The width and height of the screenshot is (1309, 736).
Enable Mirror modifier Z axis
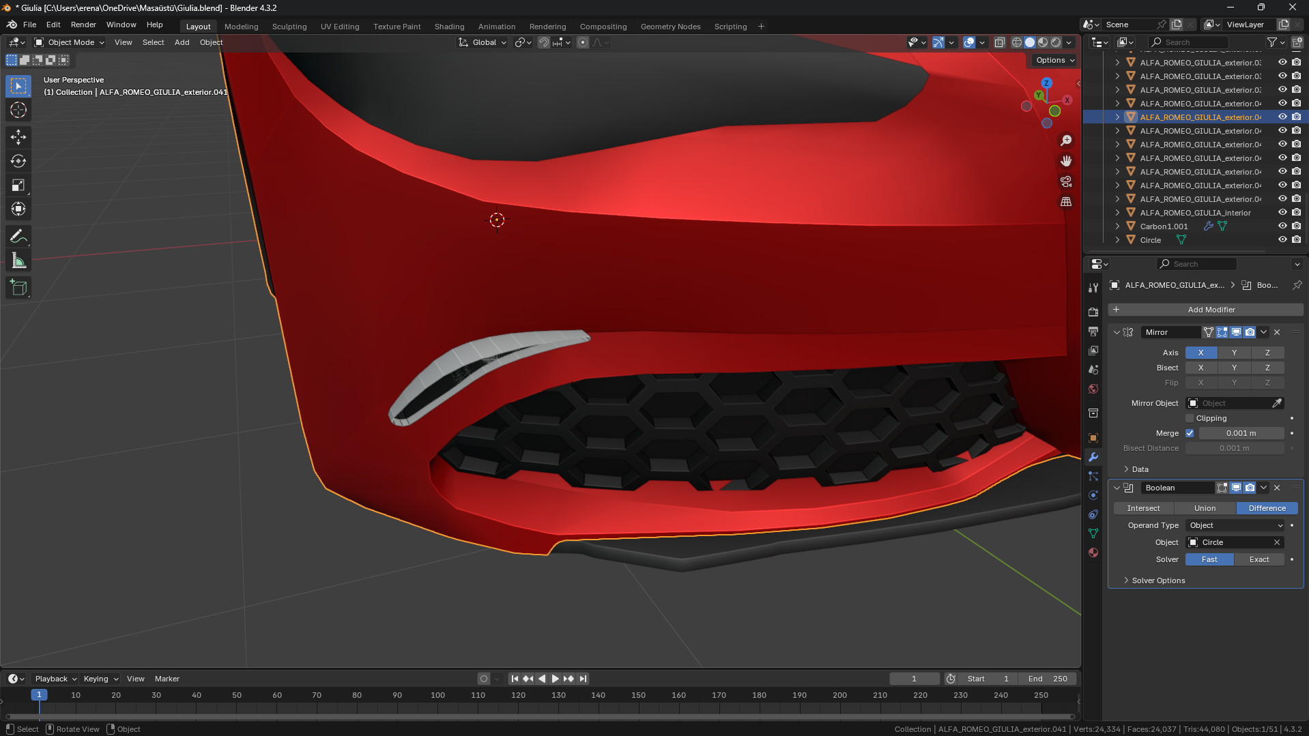tap(1267, 353)
